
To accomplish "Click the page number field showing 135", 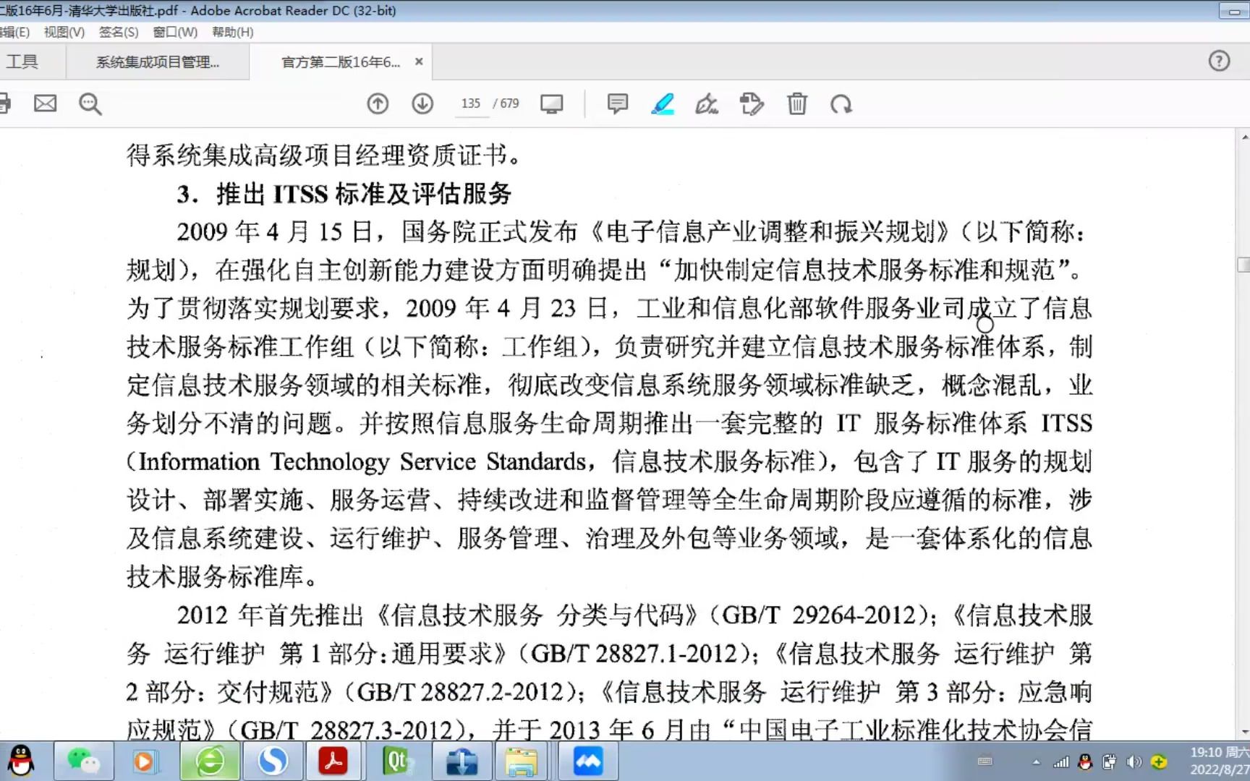I will [x=471, y=103].
